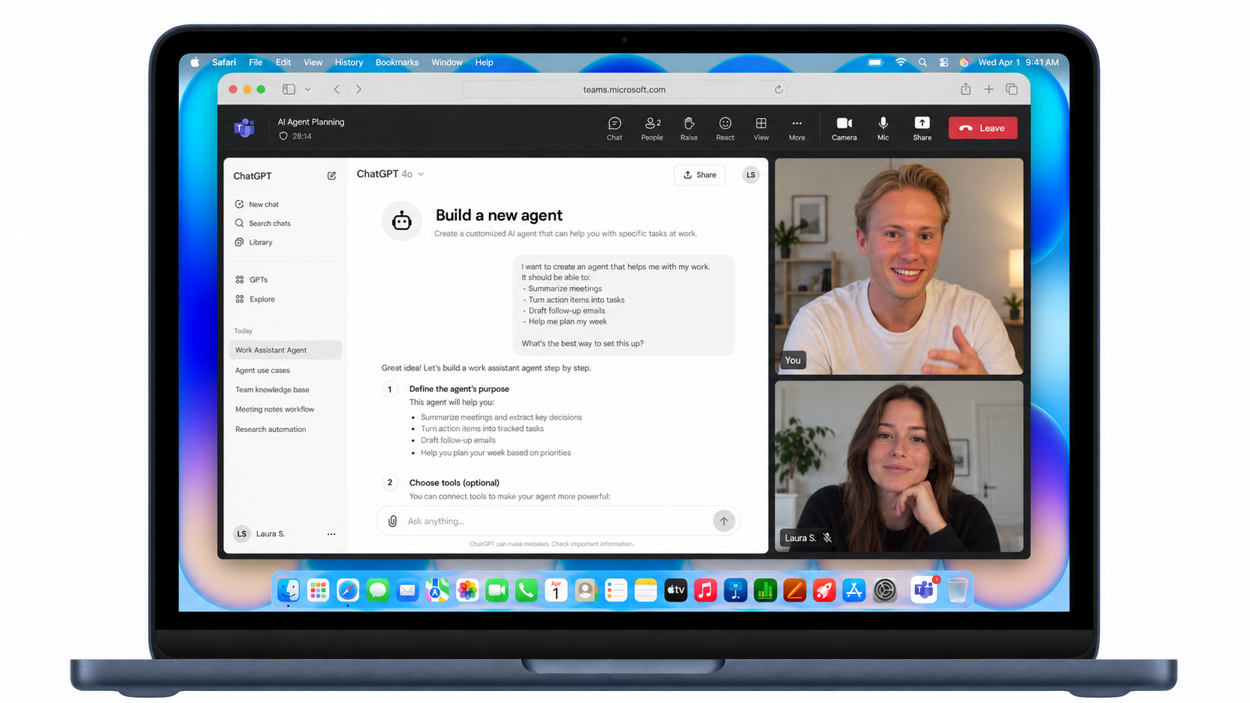Reload the page in Safari
1250x703 pixels.
[x=778, y=90]
